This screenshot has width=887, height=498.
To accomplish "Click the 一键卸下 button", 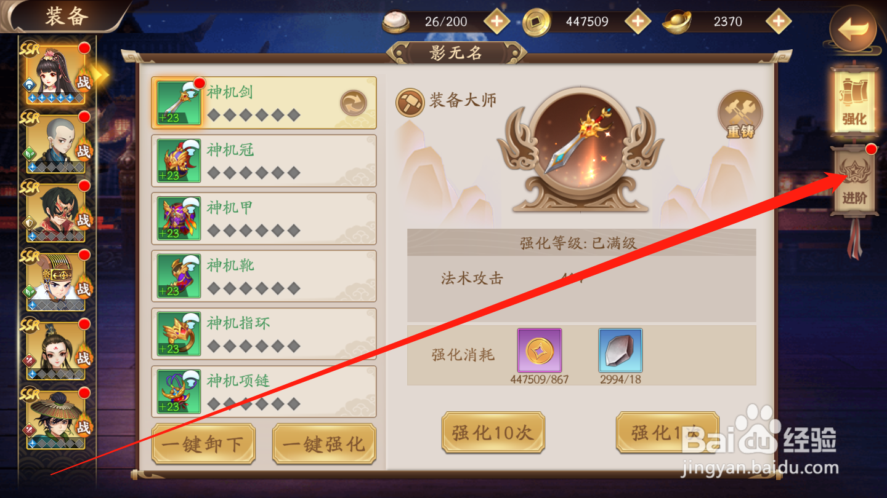I will pos(203,443).
